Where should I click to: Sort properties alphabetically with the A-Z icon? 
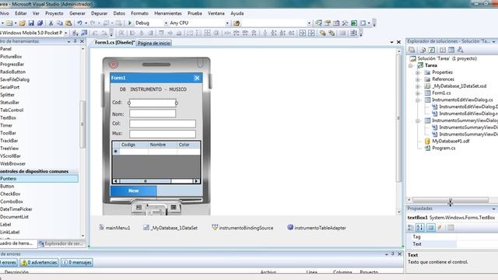(x=420, y=227)
